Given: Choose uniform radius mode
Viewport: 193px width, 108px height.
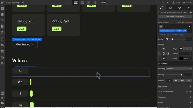Looking at the screenshot, I should [x=167, y=39].
